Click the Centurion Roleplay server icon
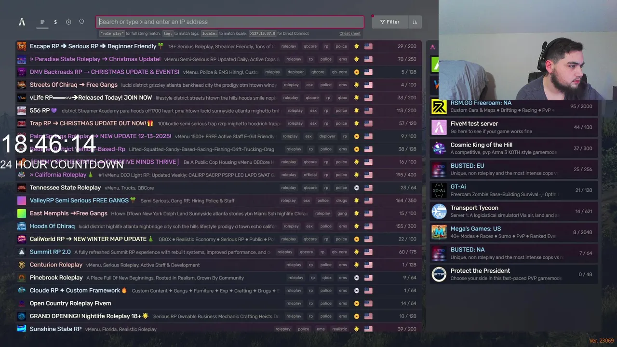The height and width of the screenshot is (347, 617). coord(22,265)
